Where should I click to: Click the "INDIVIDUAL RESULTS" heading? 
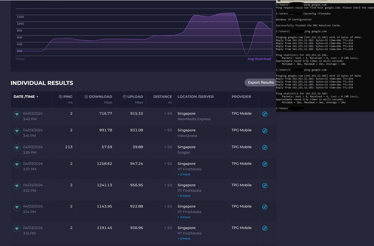pos(42,83)
